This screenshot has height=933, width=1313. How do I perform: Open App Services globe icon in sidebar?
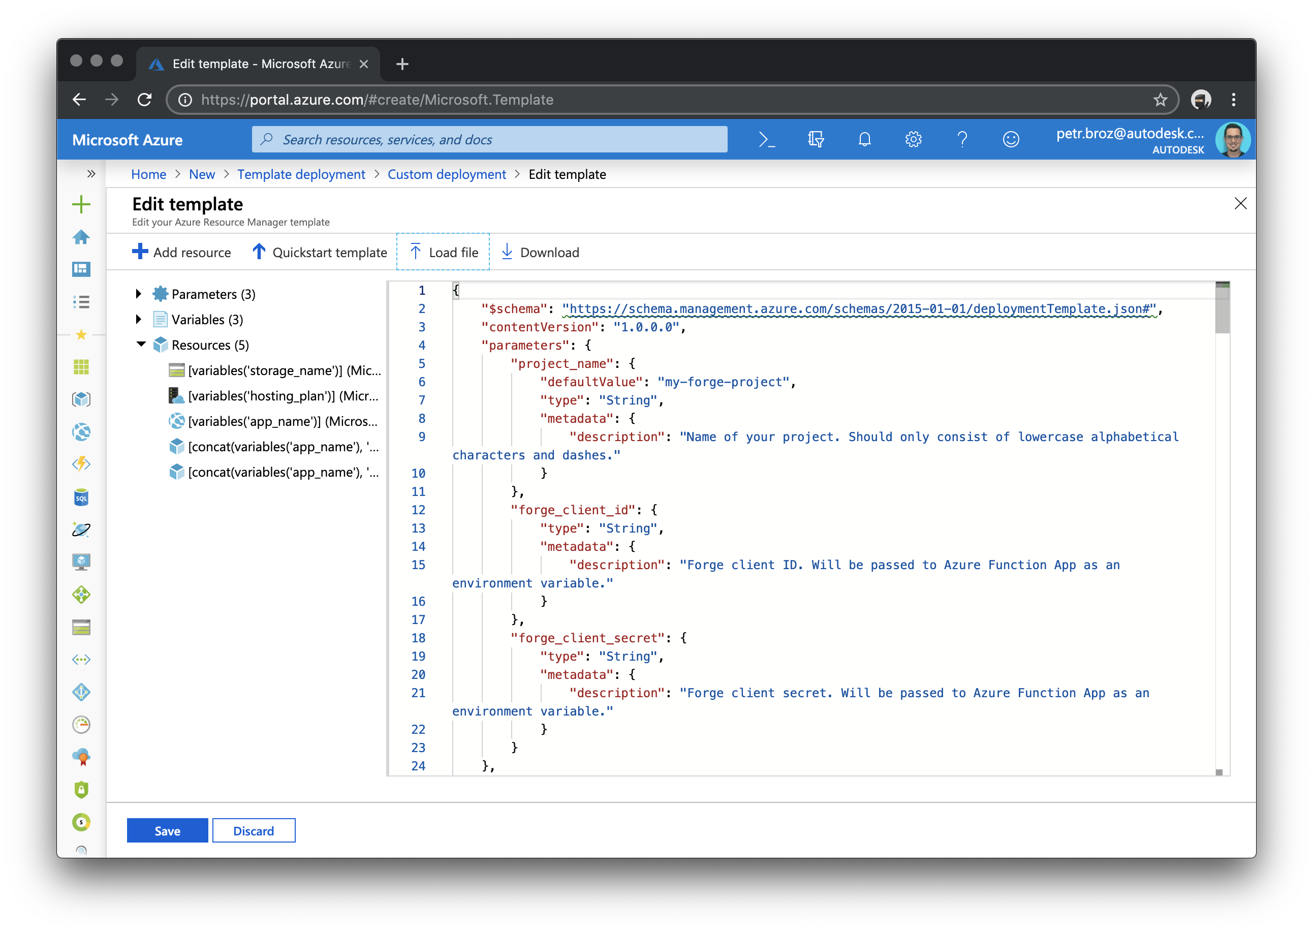pyautogui.click(x=82, y=432)
